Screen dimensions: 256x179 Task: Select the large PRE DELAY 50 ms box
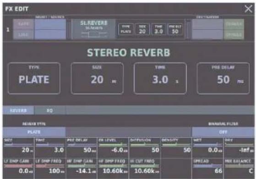pyautogui.click(x=223, y=79)
